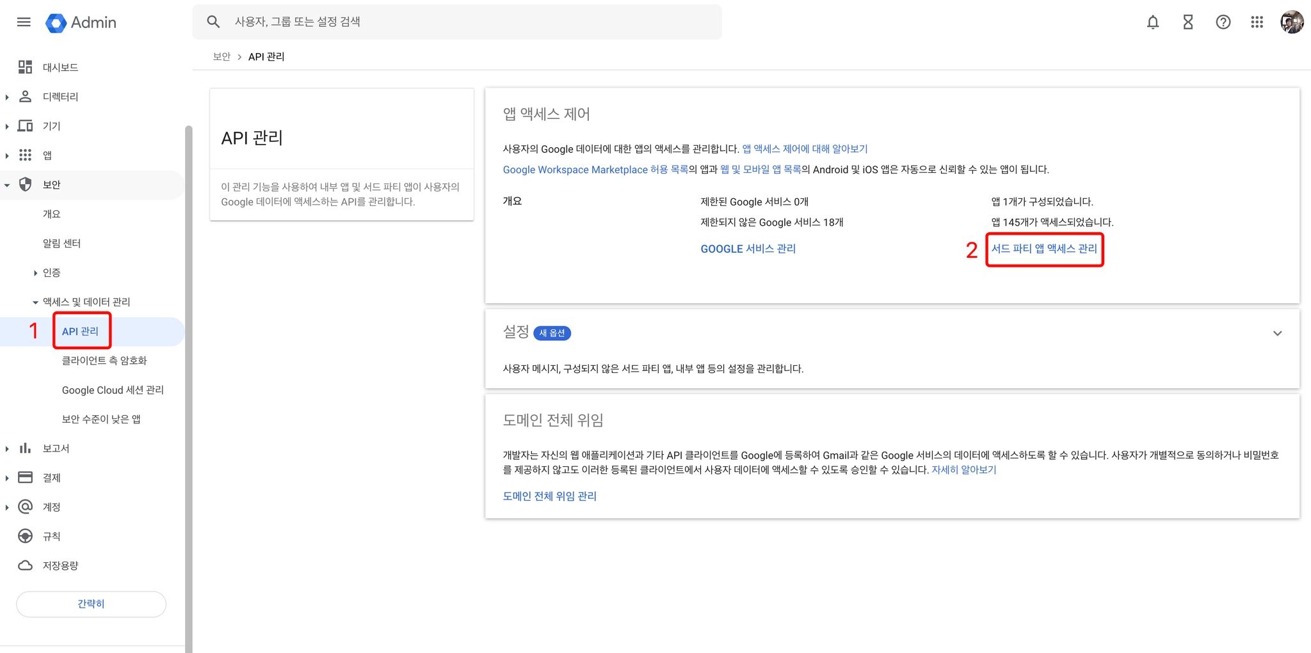Click 서드 파티 앱 액세스 관리 link

click(x=1044, y=249)
